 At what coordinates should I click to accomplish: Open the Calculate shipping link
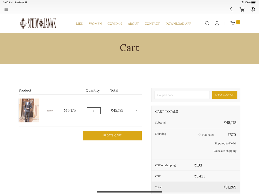coord(225,151)
